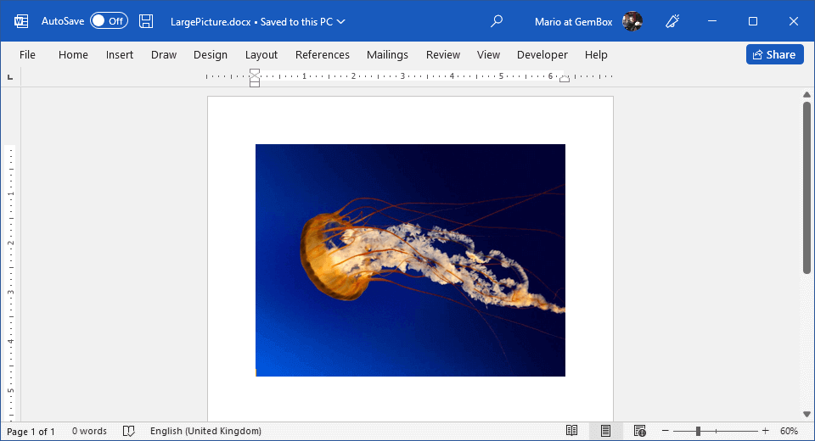Click the Share button
The height and width of the screenshot is (441, 815).
(774, 55)
